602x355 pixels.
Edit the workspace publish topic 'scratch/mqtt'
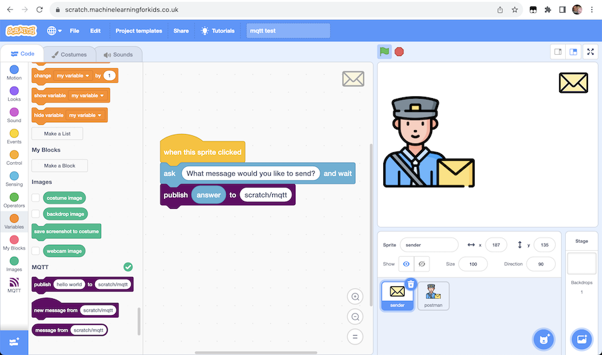point(266,195)
